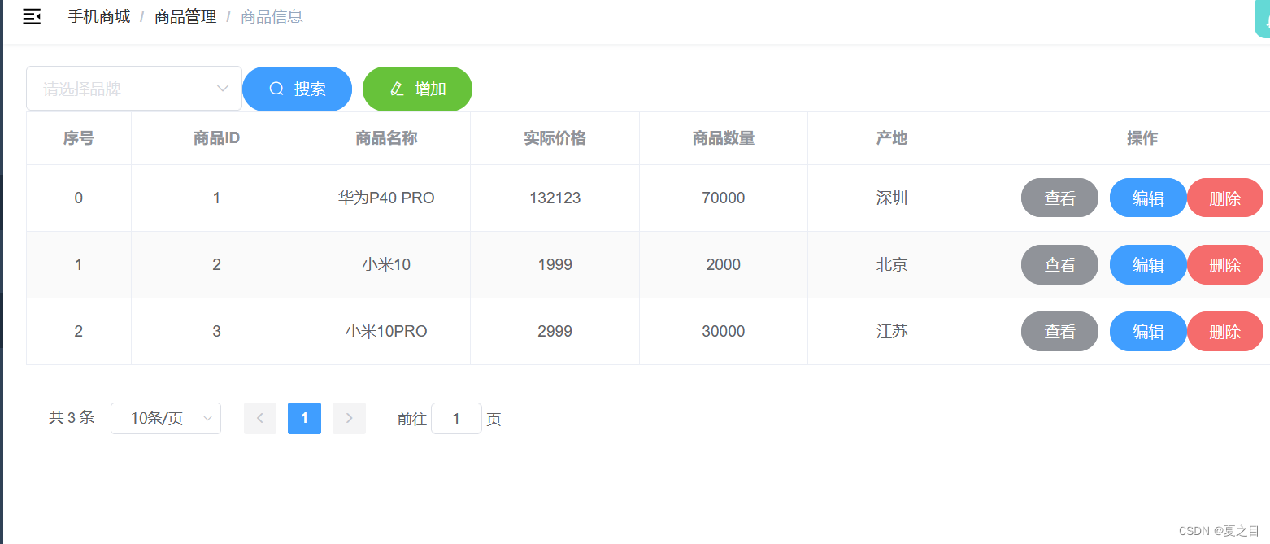1270x544 pixels.
Task: Click 查看 for 小米10PRO
Action: 1059,331
